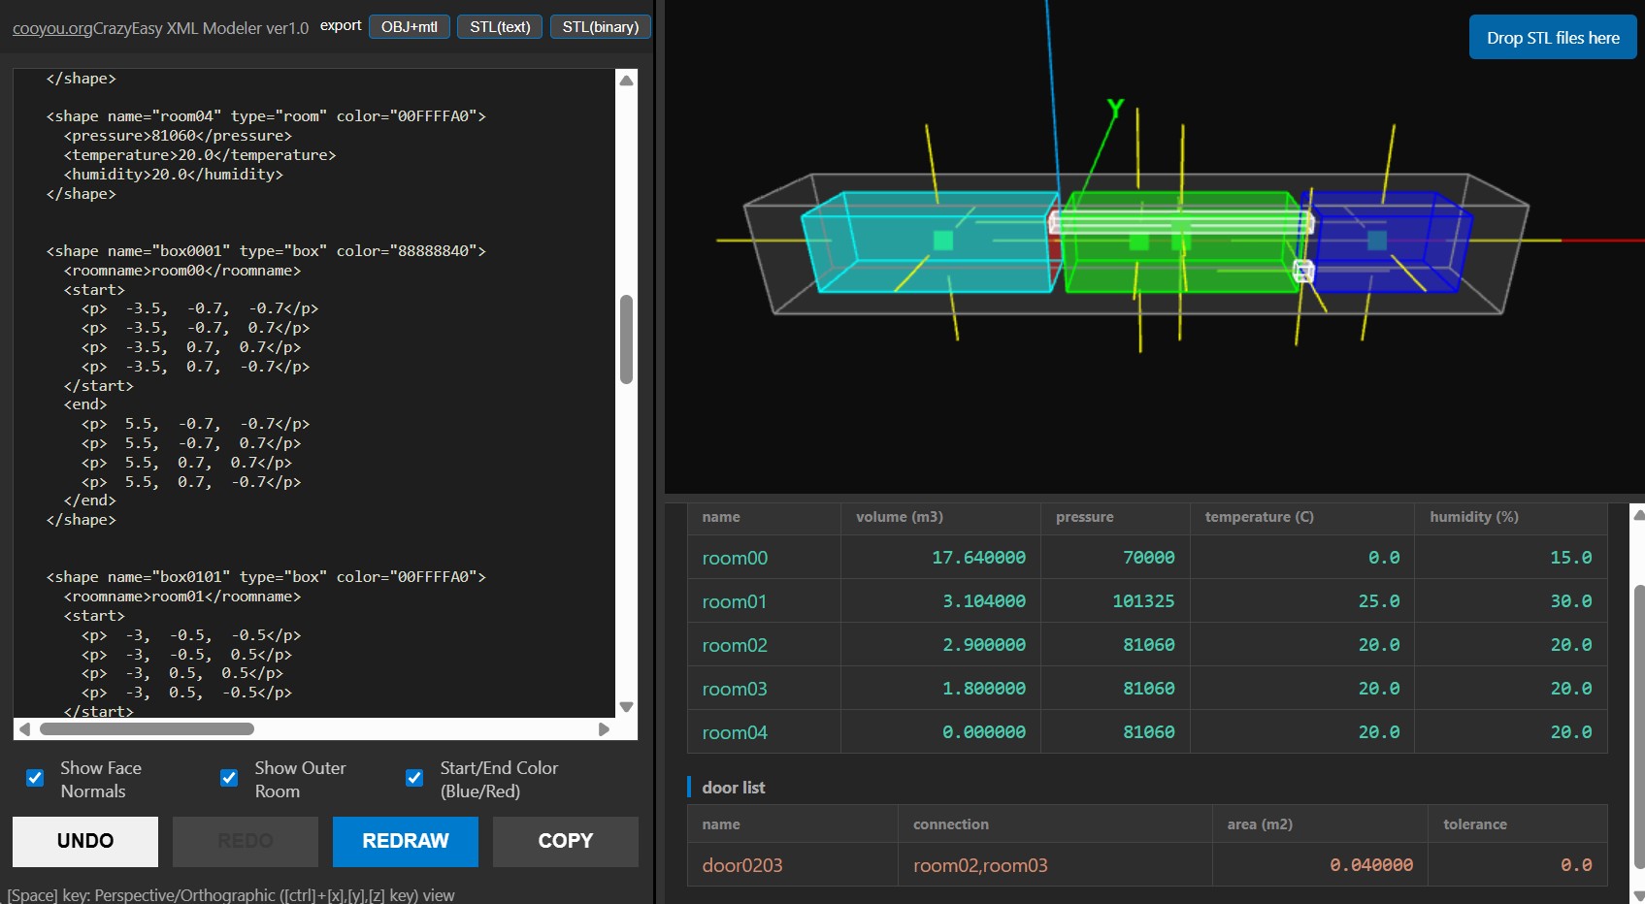Viewport: 1645px width, 904px height.
Task: Select the cyan room center marker
Action: tap(942, 240)
